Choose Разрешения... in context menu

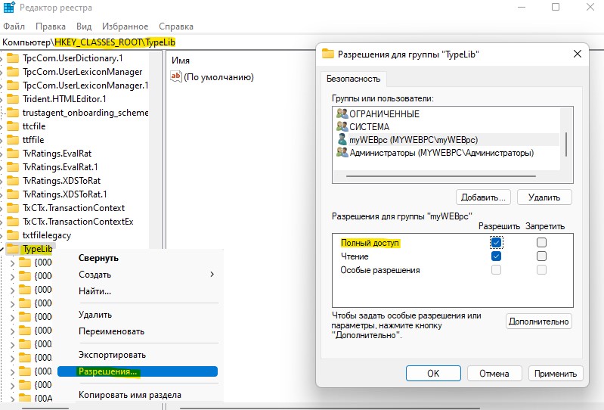(x=138, y=371)
